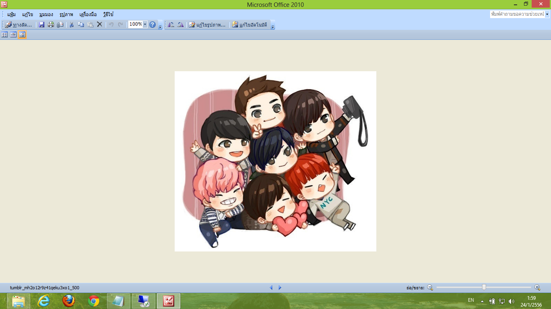This screenshot has width=551, height=309.
Task: Open the มุมมอง (View) menu
Action: click(46, 14)
